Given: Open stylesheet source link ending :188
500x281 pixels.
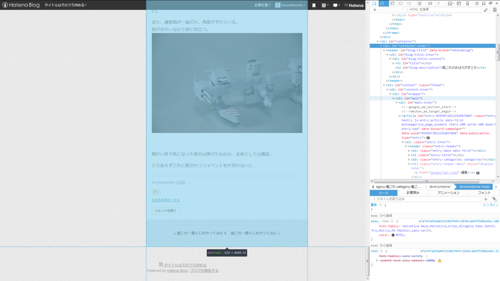Looking at the screenshot, I should 458,221.
